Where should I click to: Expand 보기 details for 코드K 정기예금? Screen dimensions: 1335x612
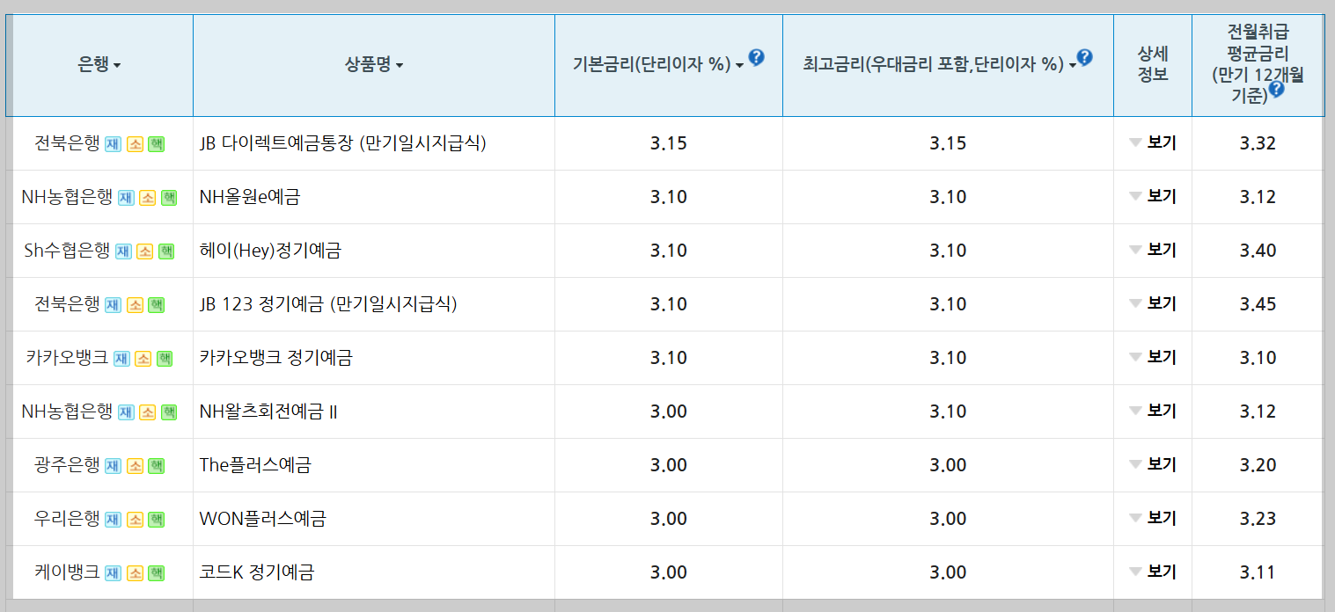[x=1153, y=572]
